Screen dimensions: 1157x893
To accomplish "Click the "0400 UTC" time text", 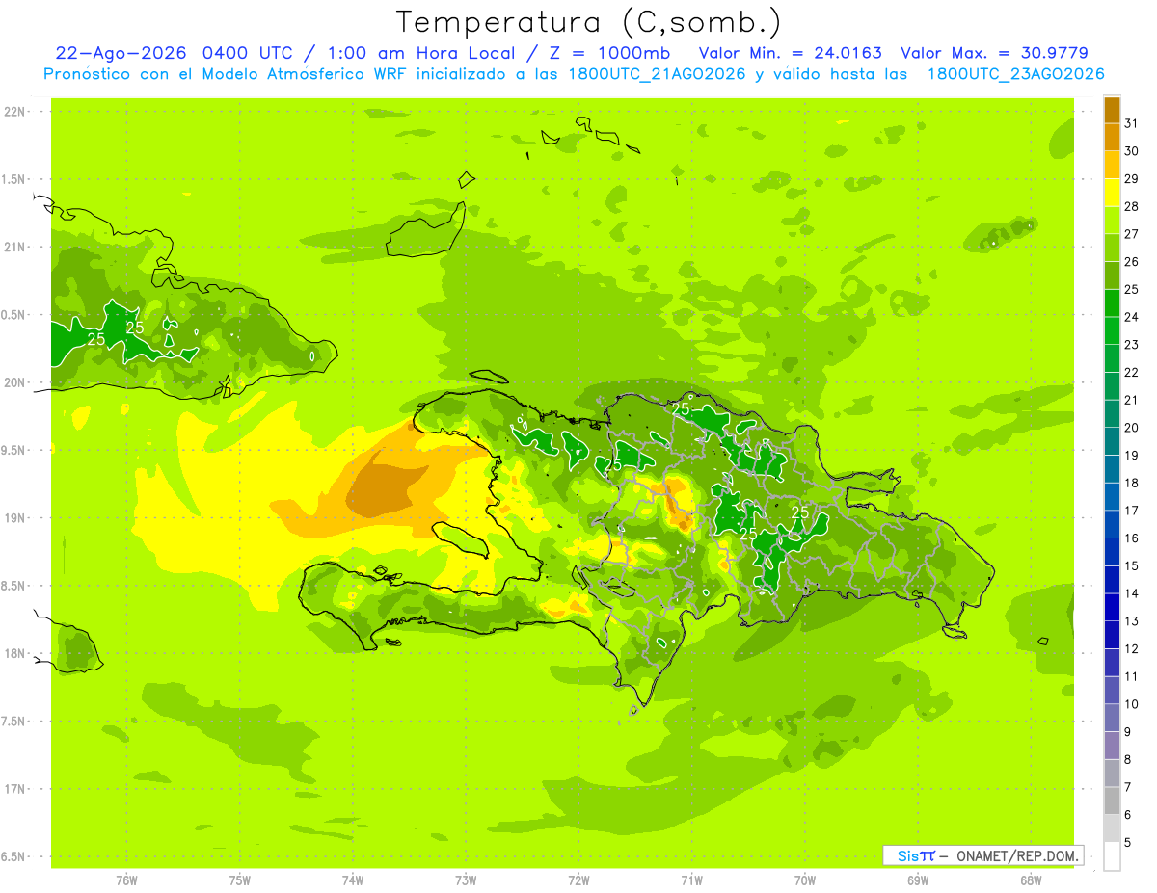I will click(x=251, y=53).
